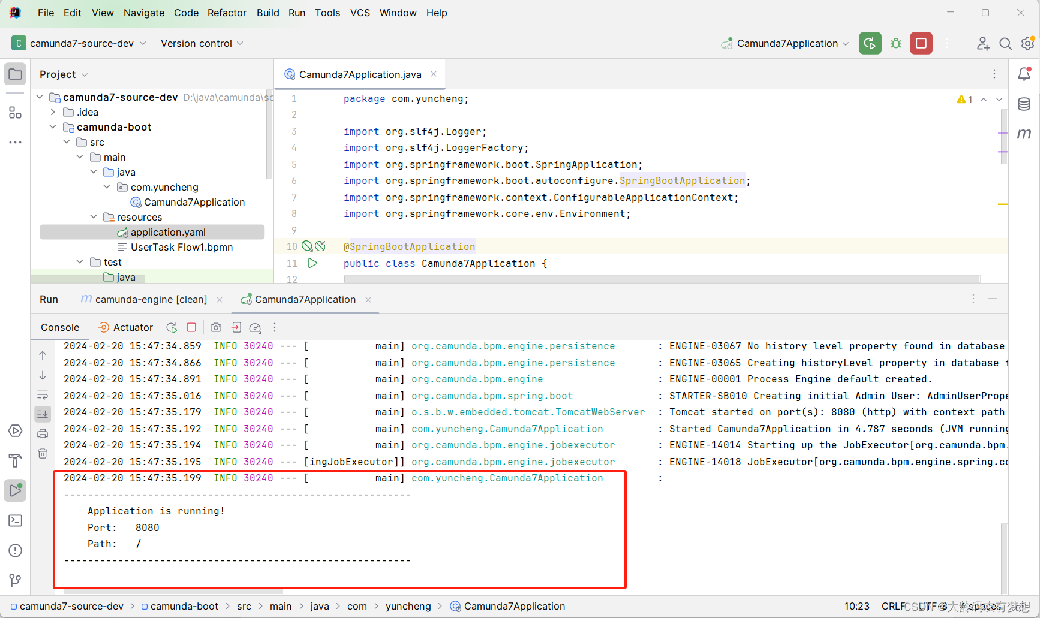
Task: Open the Project view selector dropdown
Action: tap(64, 74)
